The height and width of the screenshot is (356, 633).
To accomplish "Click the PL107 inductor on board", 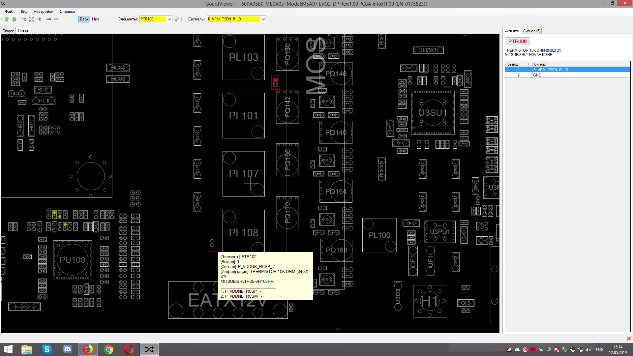I will [243, 174].
